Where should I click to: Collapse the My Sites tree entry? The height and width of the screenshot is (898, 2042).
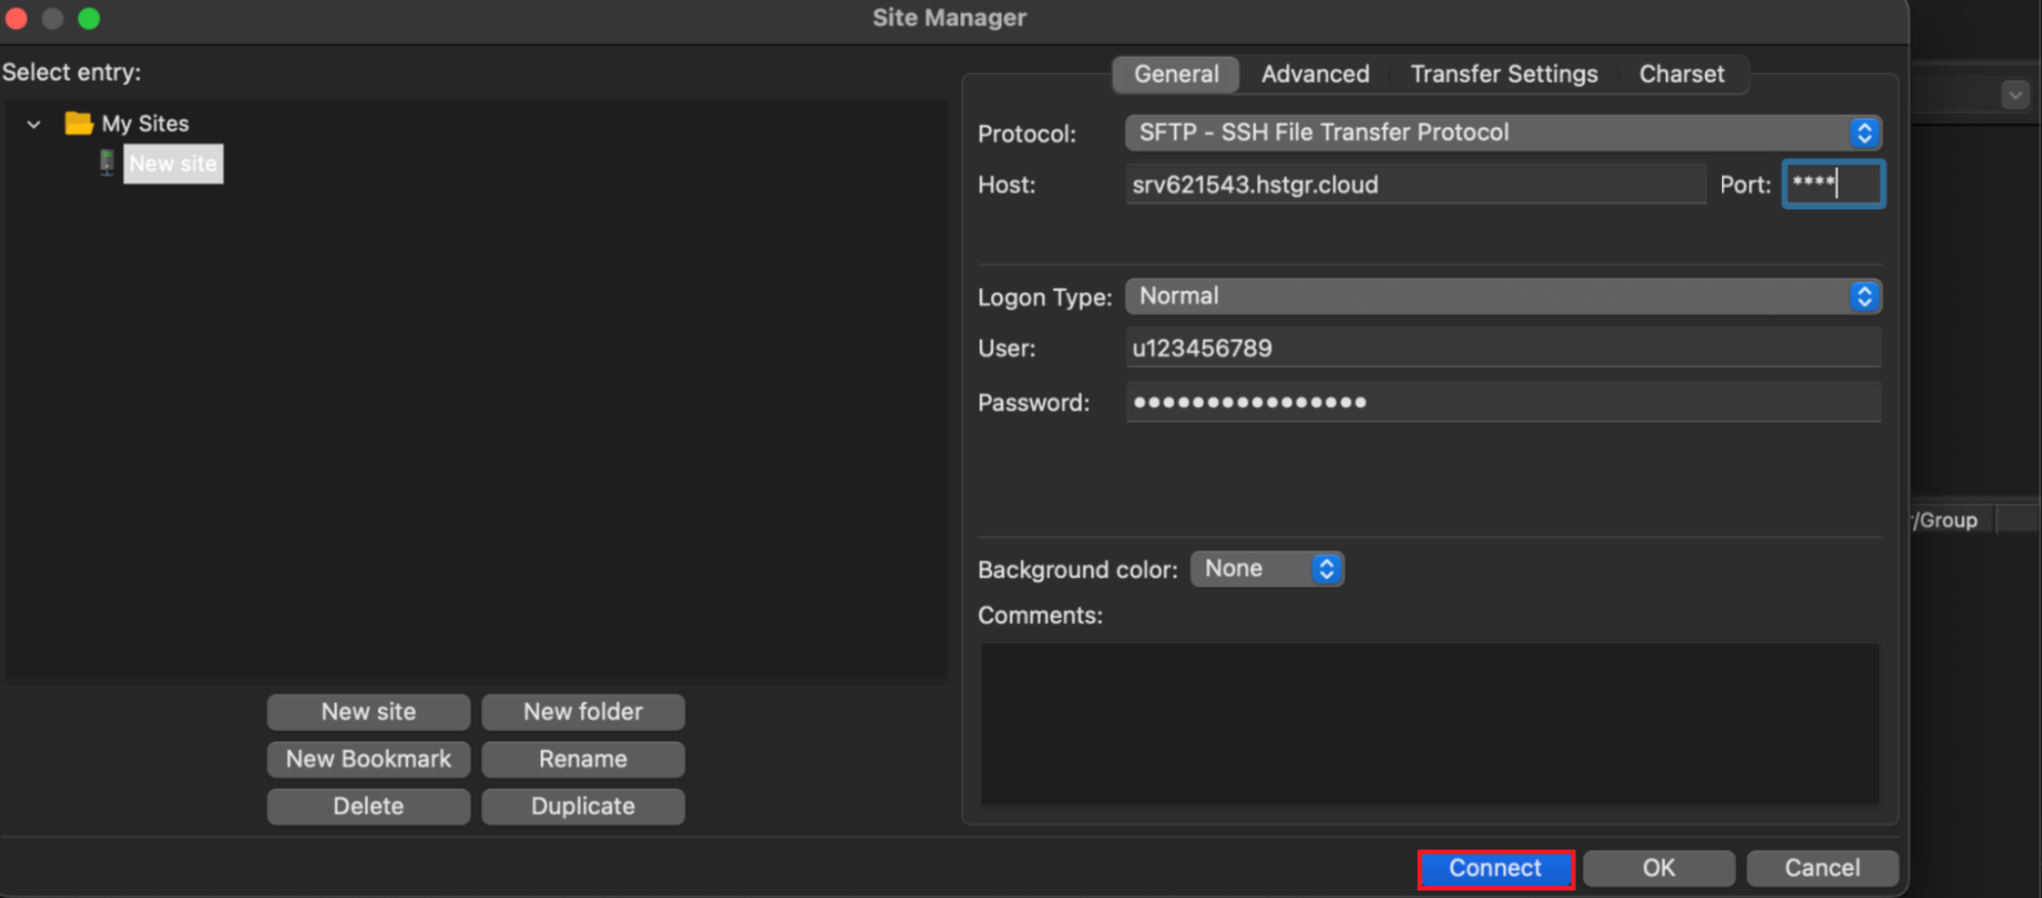tap(33, 123)
